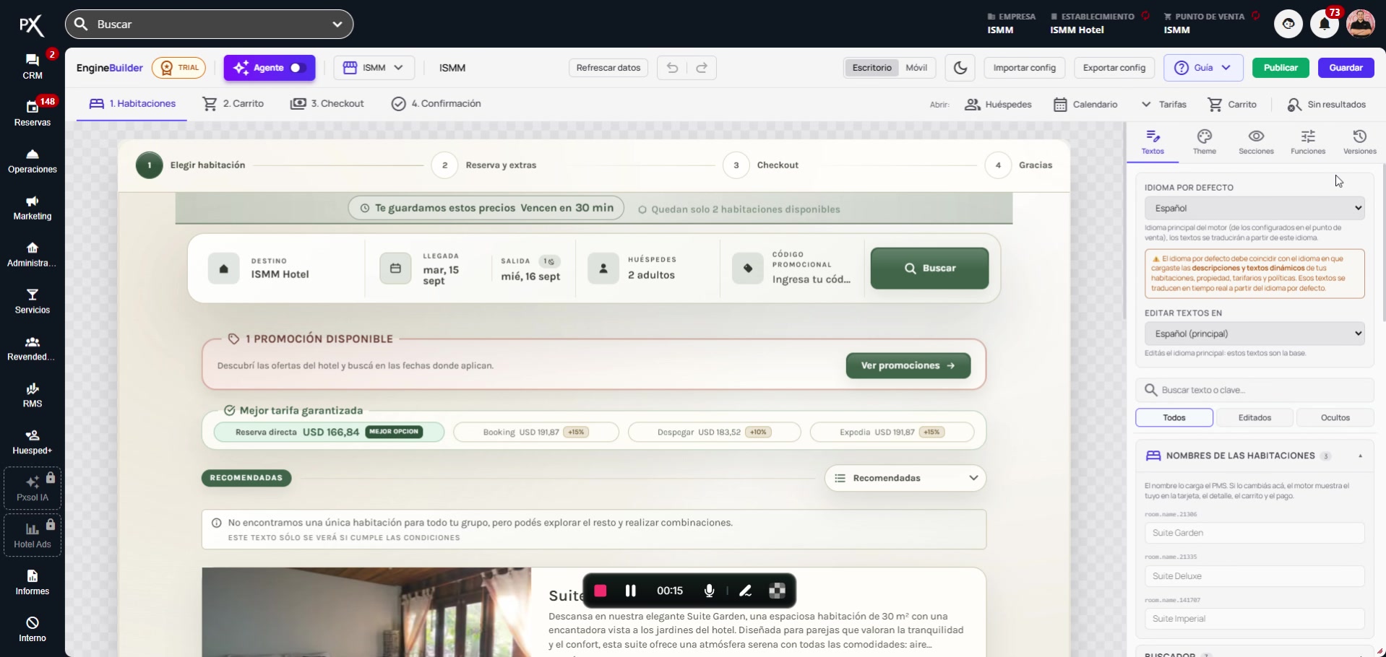Open the Calendario preview panel
The height and width of the screenshot is (657, 1386).
point(1085,105)
